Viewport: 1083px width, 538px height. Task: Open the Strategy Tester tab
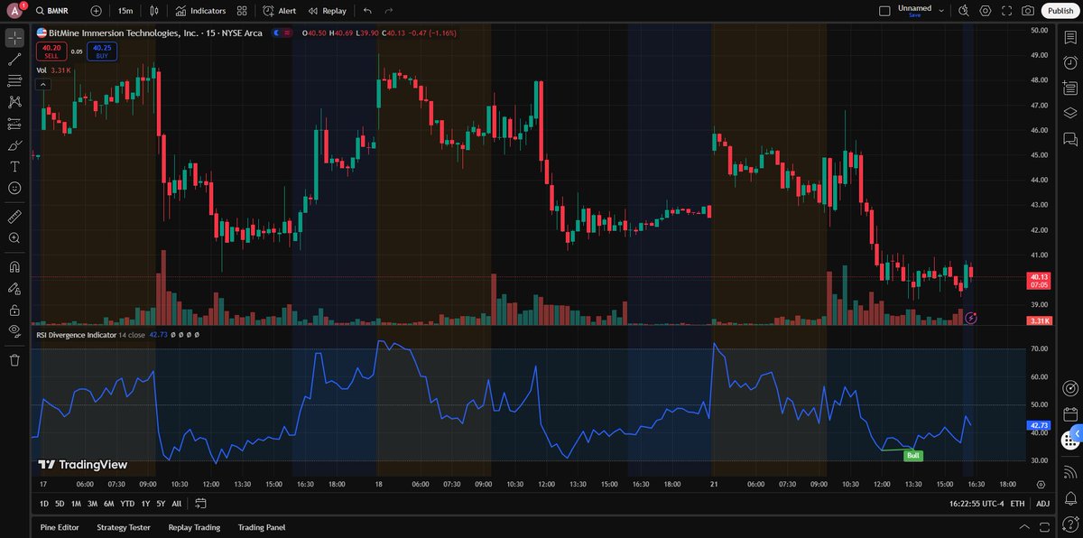[124, 527]
